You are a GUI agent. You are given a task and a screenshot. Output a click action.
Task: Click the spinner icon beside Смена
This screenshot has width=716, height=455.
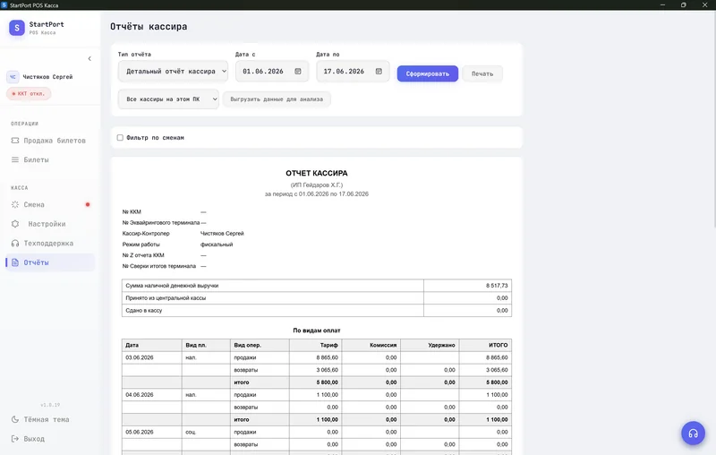click(15, 204)
